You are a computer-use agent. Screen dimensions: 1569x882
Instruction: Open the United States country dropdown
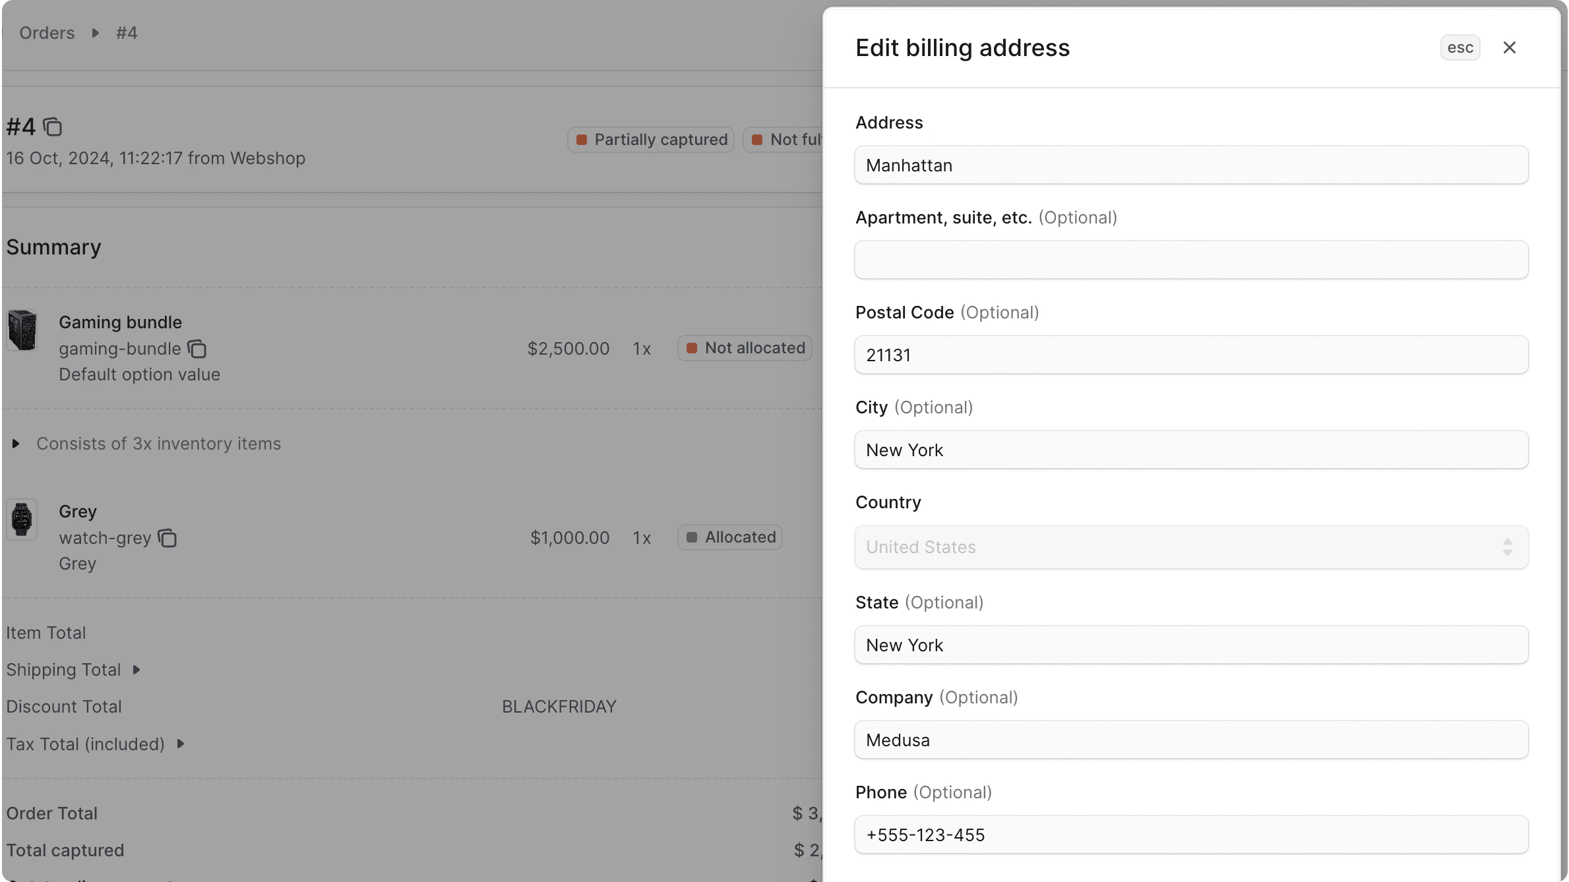pos(1190,547)
